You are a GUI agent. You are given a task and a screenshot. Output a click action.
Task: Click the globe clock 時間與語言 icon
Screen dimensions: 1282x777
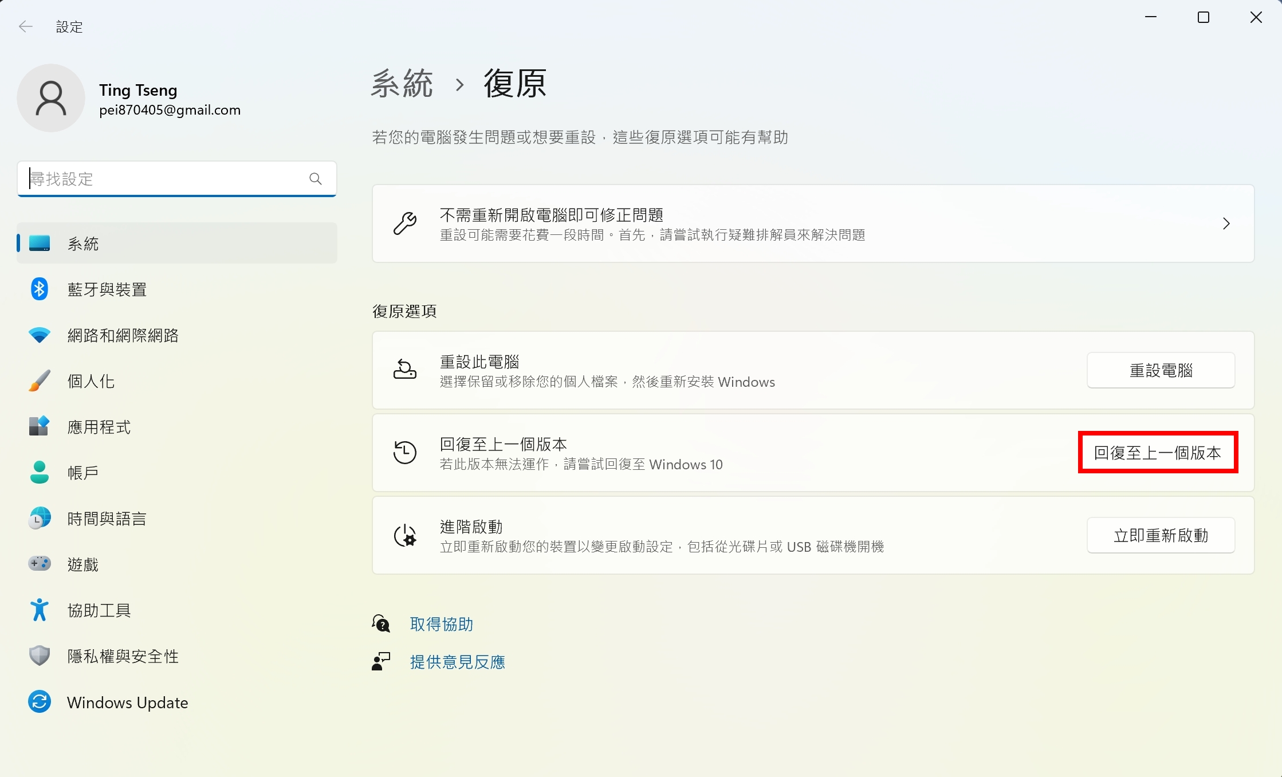pyautogui.click(x=40, y=519)
